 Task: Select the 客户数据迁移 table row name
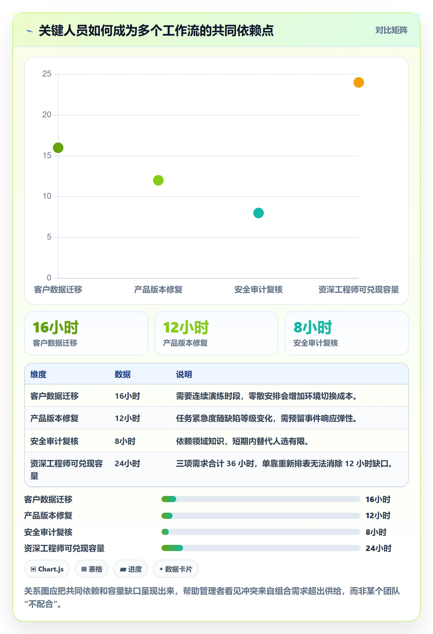click(54, 396)
